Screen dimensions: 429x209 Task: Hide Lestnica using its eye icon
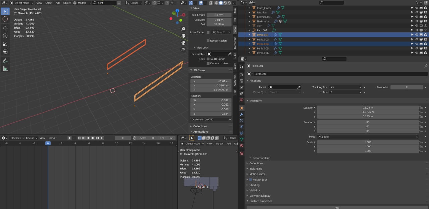(417, 12)
